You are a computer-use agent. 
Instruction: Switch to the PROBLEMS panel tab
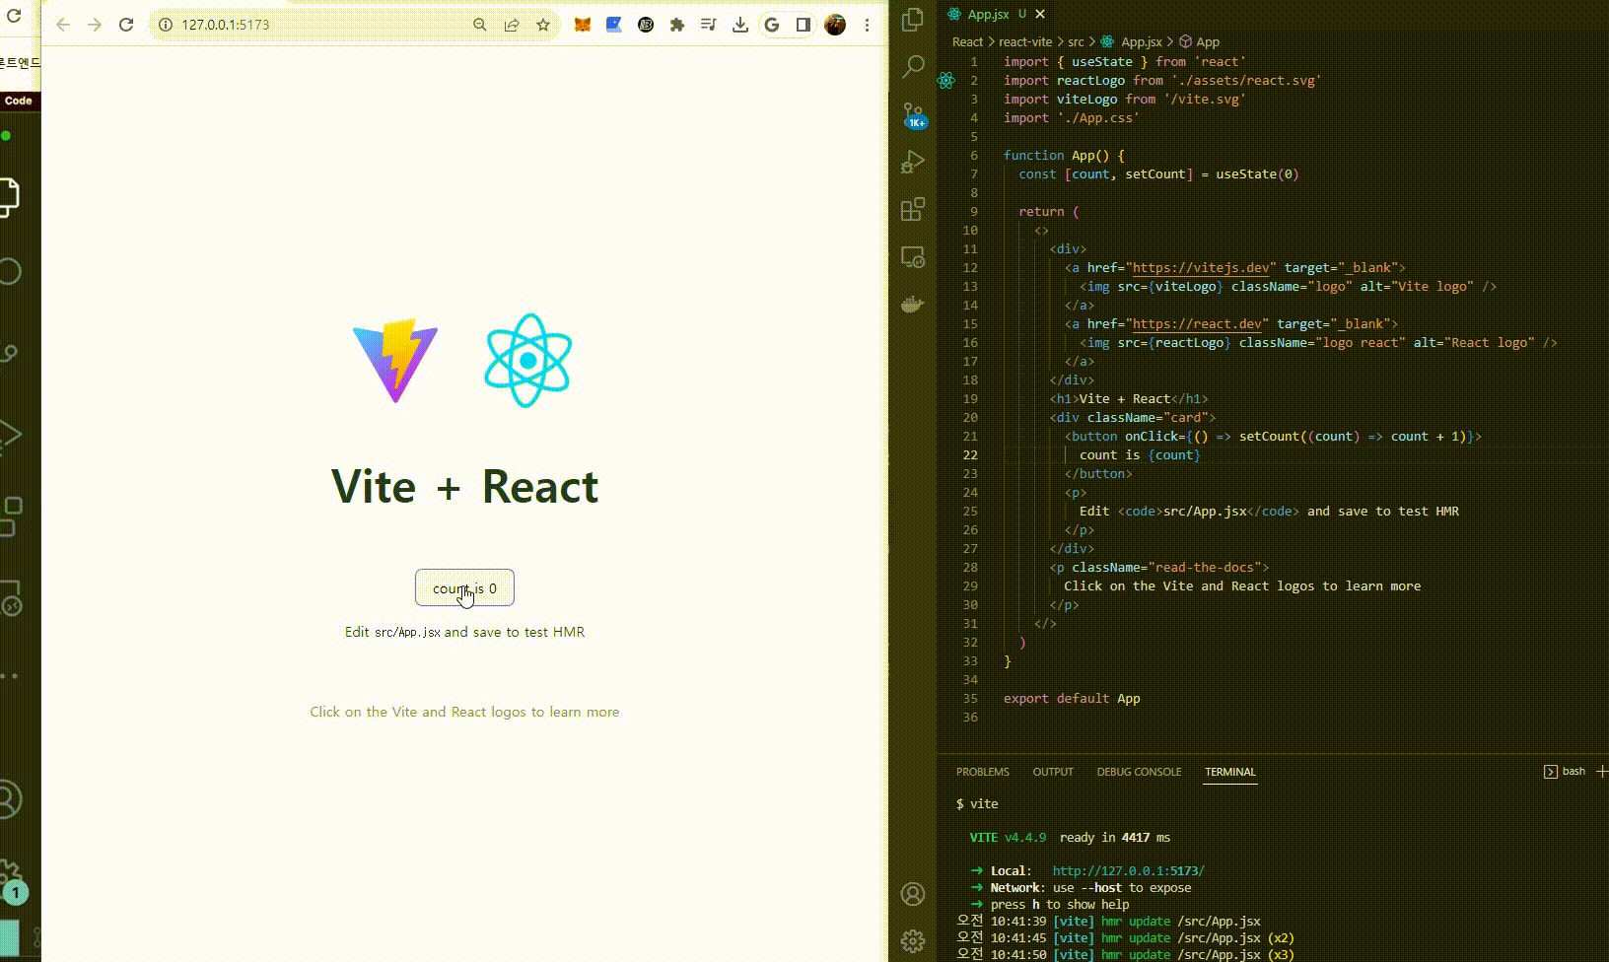982,772
